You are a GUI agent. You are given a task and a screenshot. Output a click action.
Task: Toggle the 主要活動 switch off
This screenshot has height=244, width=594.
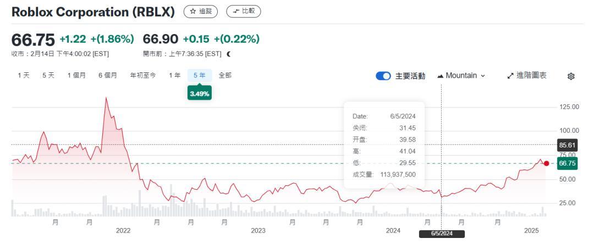point(383,76)
